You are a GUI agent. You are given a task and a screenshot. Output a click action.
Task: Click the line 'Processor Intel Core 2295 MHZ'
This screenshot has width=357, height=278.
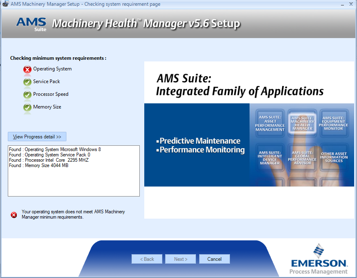tap(57, 160)
